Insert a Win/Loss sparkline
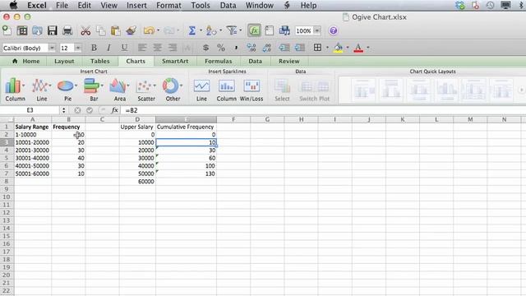526x296 pixels. click(251, 90)
